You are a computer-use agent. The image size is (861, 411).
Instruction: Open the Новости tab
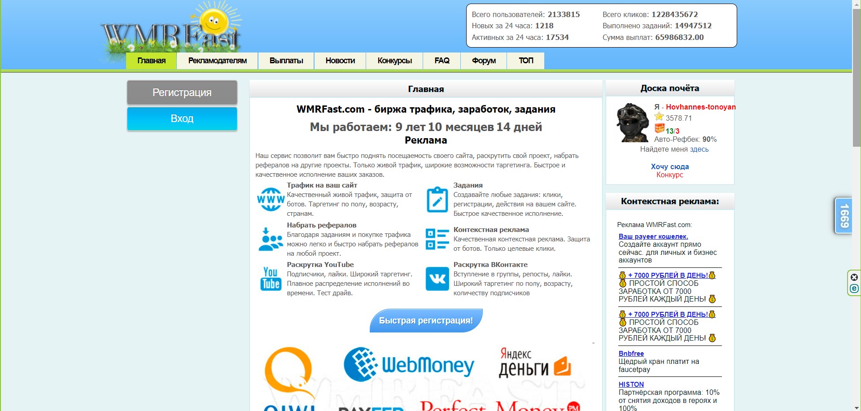click(x=340, y=61)
